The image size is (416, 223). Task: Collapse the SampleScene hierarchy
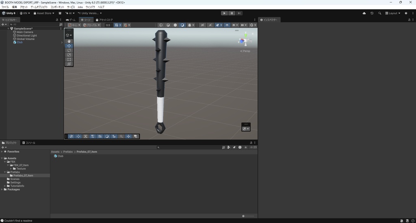9,29
